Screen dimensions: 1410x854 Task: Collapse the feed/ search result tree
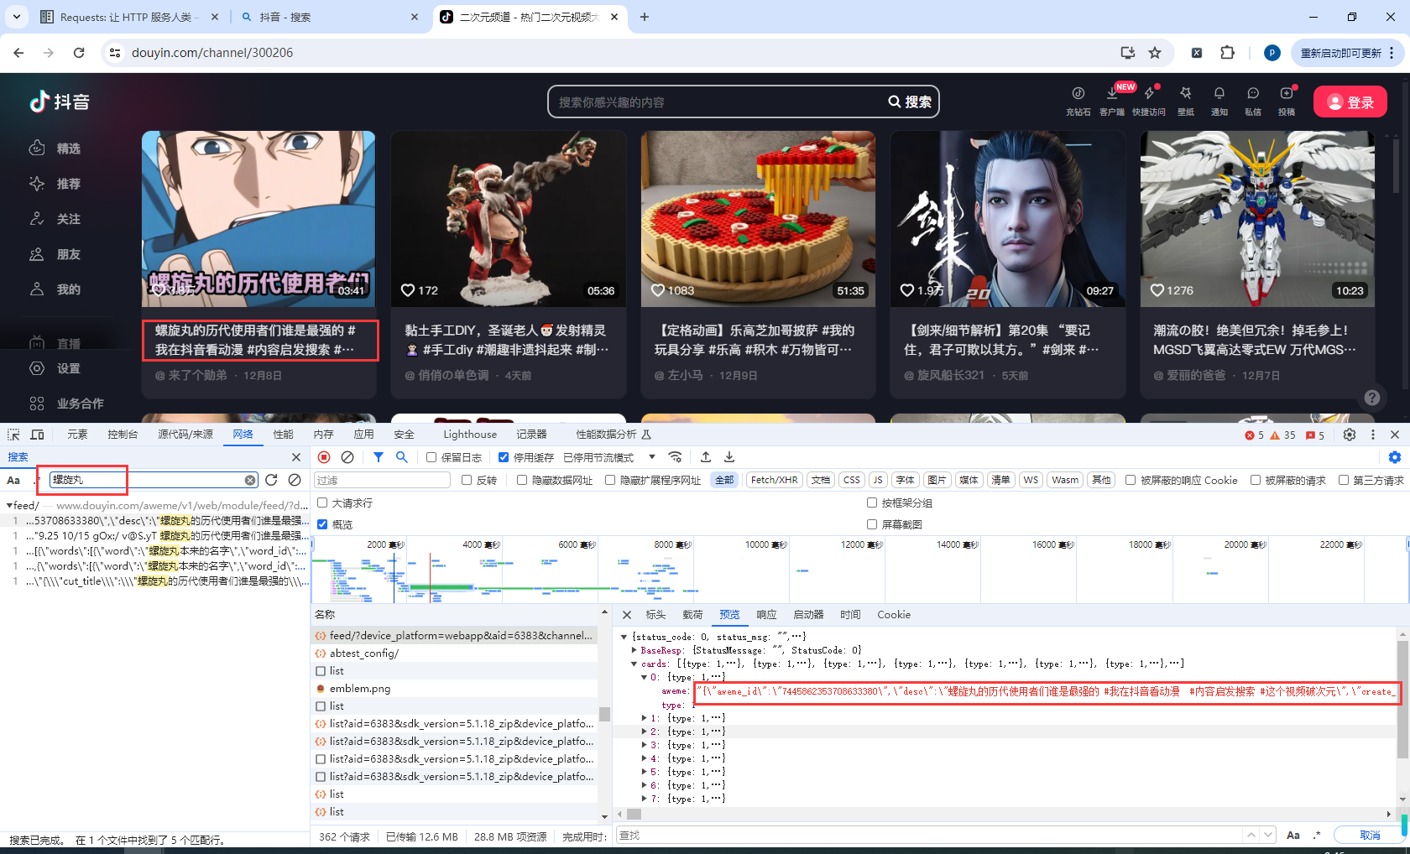(9, 506)
